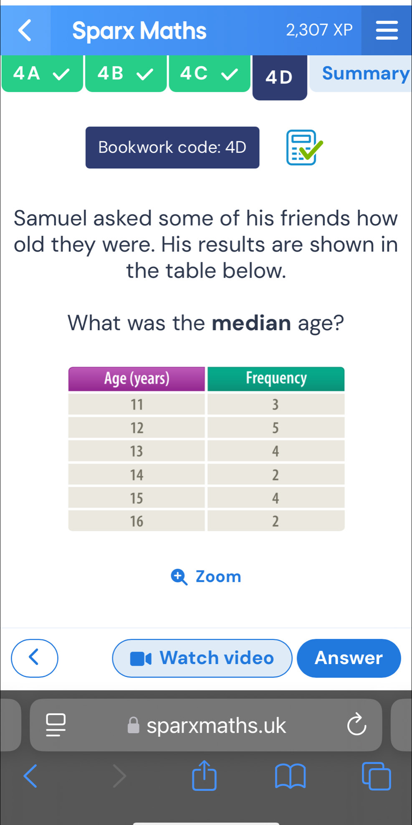The height and width of the screenshot is (825, 412).
Task: Tap the sparxmaths.uk address bar
Action: coord(206,725)
